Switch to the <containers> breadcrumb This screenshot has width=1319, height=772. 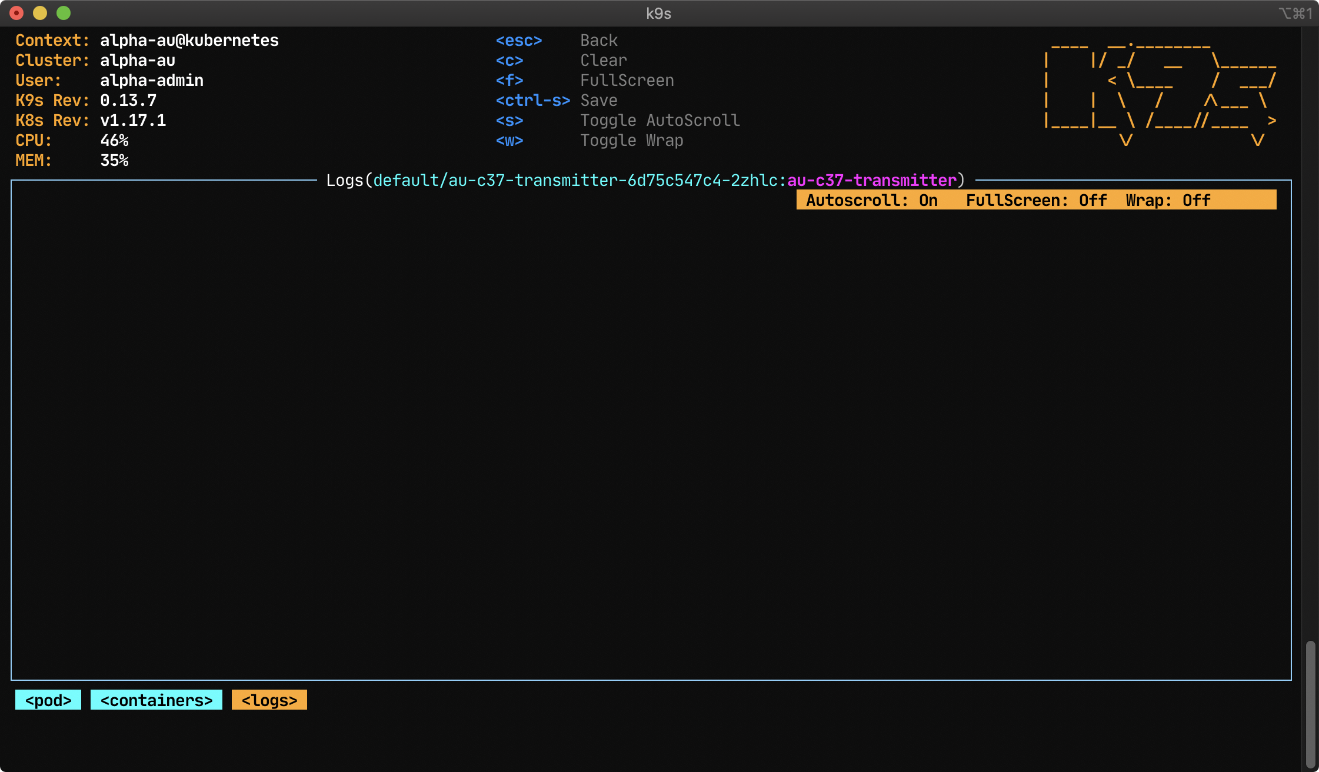pyautogui.click(x=156, y=700)
